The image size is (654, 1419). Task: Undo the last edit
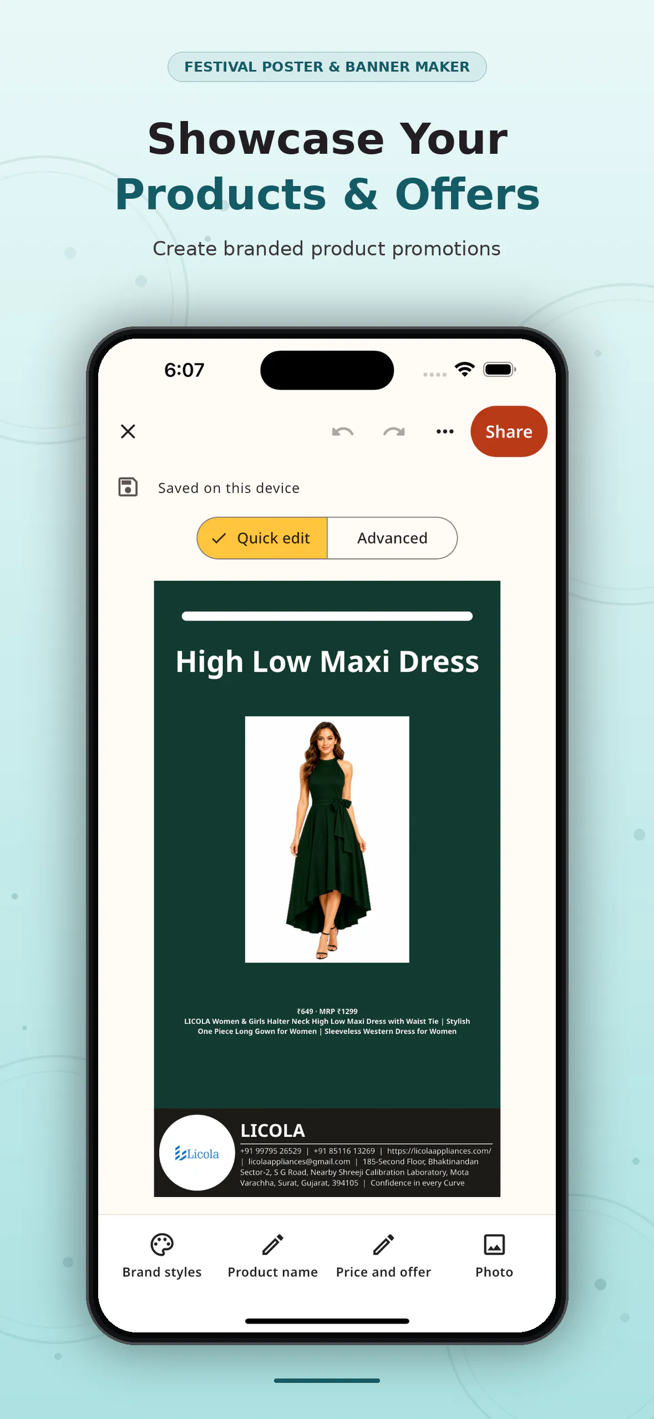pos(343,431)
